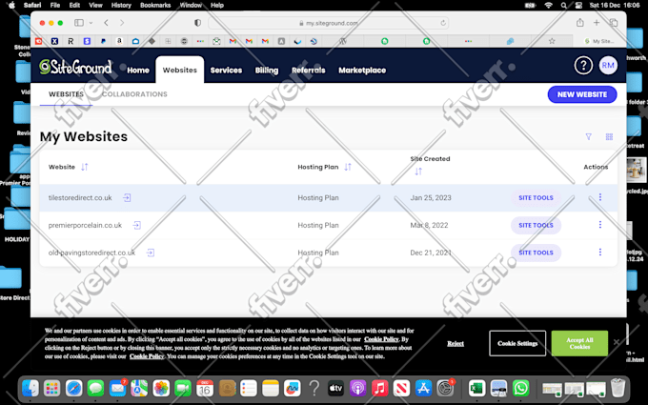Click Accept All Cookies button

pos(579,343)
